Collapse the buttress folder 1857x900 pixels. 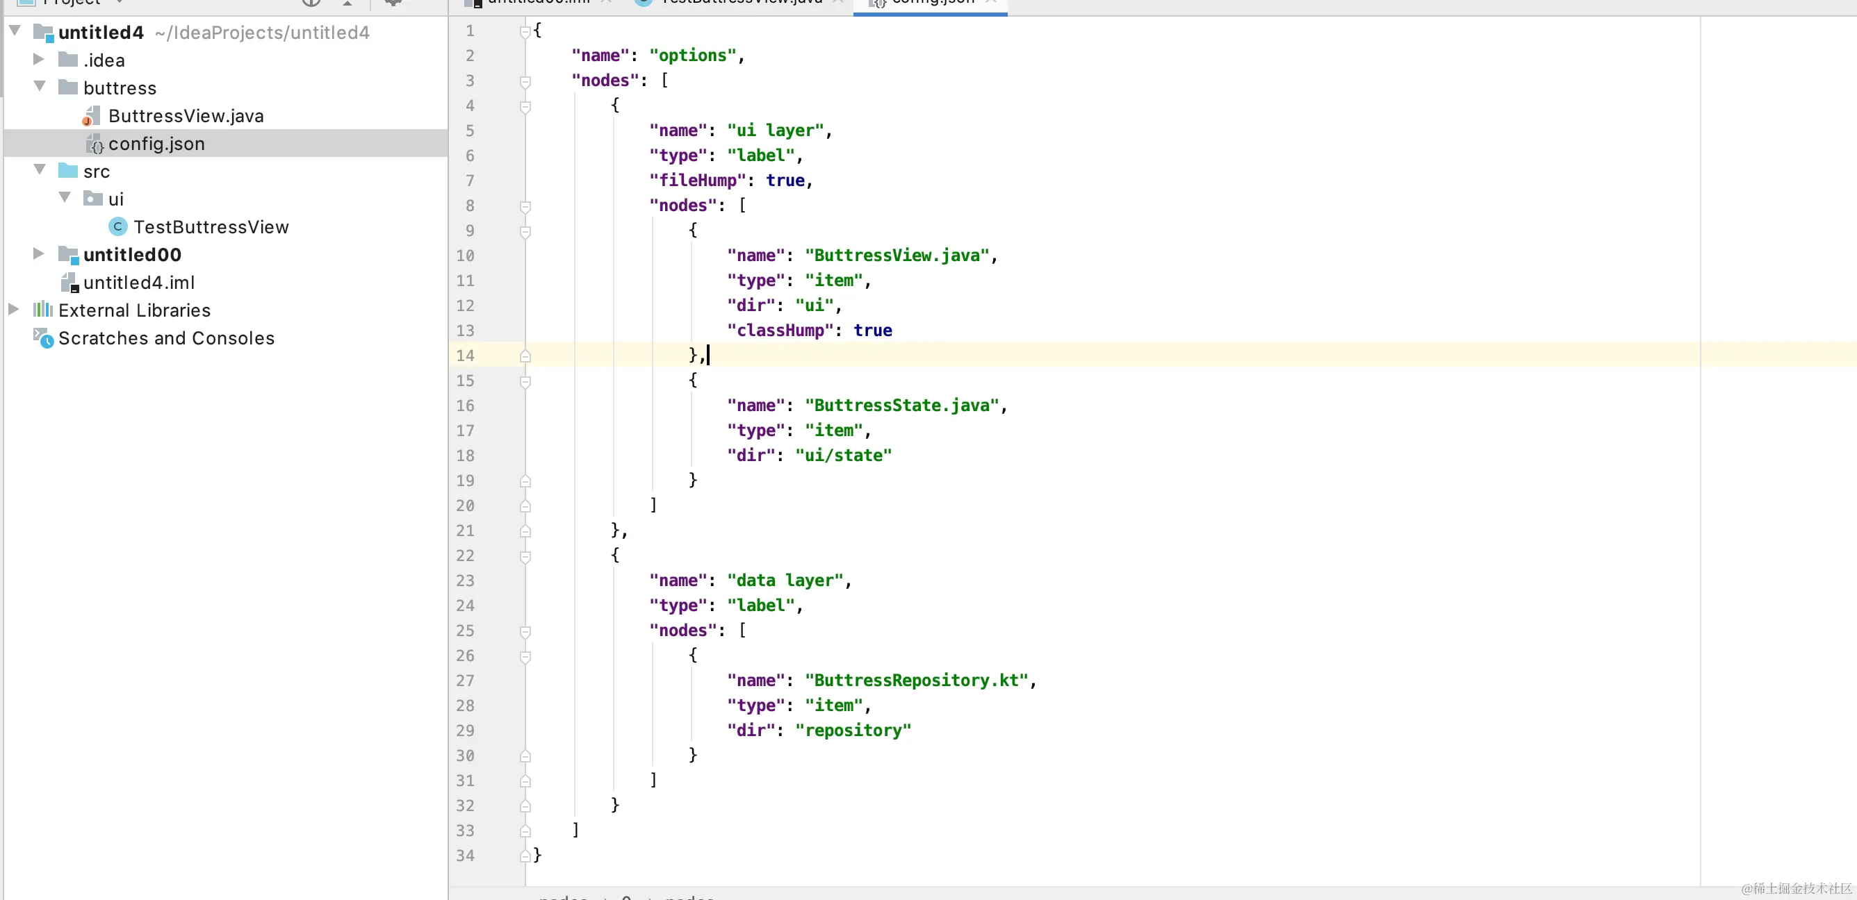40,87
